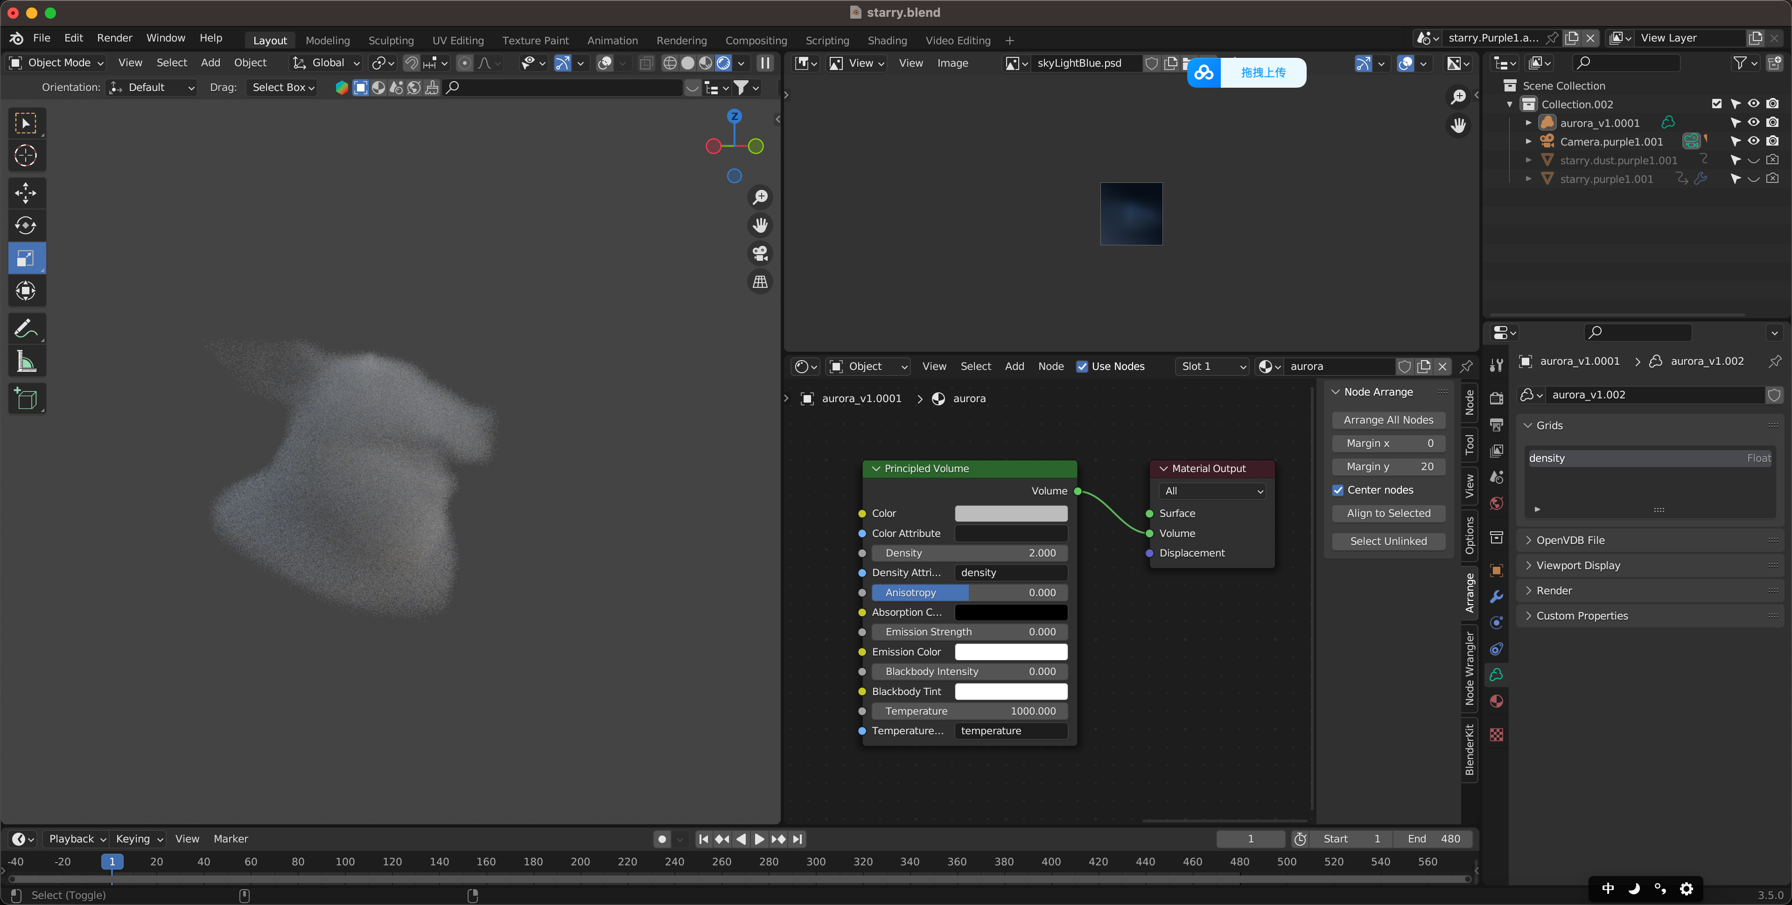Screen dimensions: 1792x905
Task: Click the Anisotropy slider
Action: point(970,592)
